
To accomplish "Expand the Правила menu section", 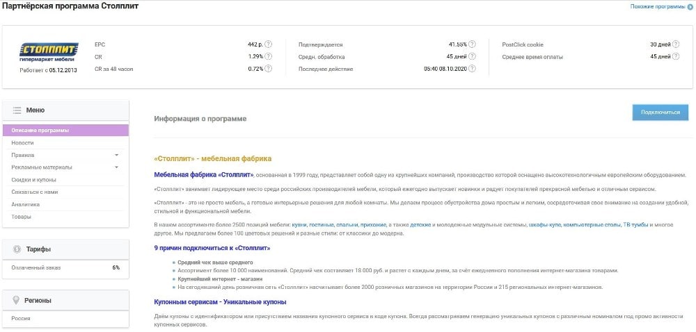I will [x=116, y=155].
